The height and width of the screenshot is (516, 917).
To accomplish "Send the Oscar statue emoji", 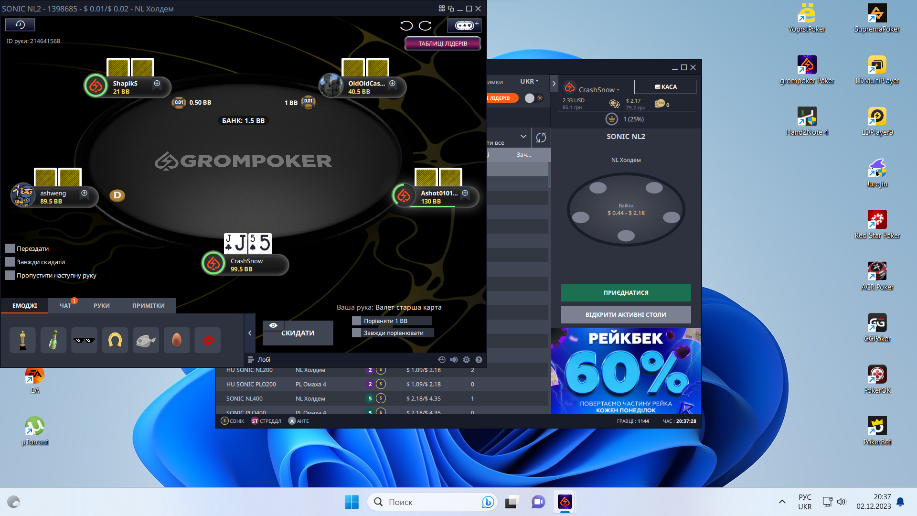I will click(x=22, y=340).
